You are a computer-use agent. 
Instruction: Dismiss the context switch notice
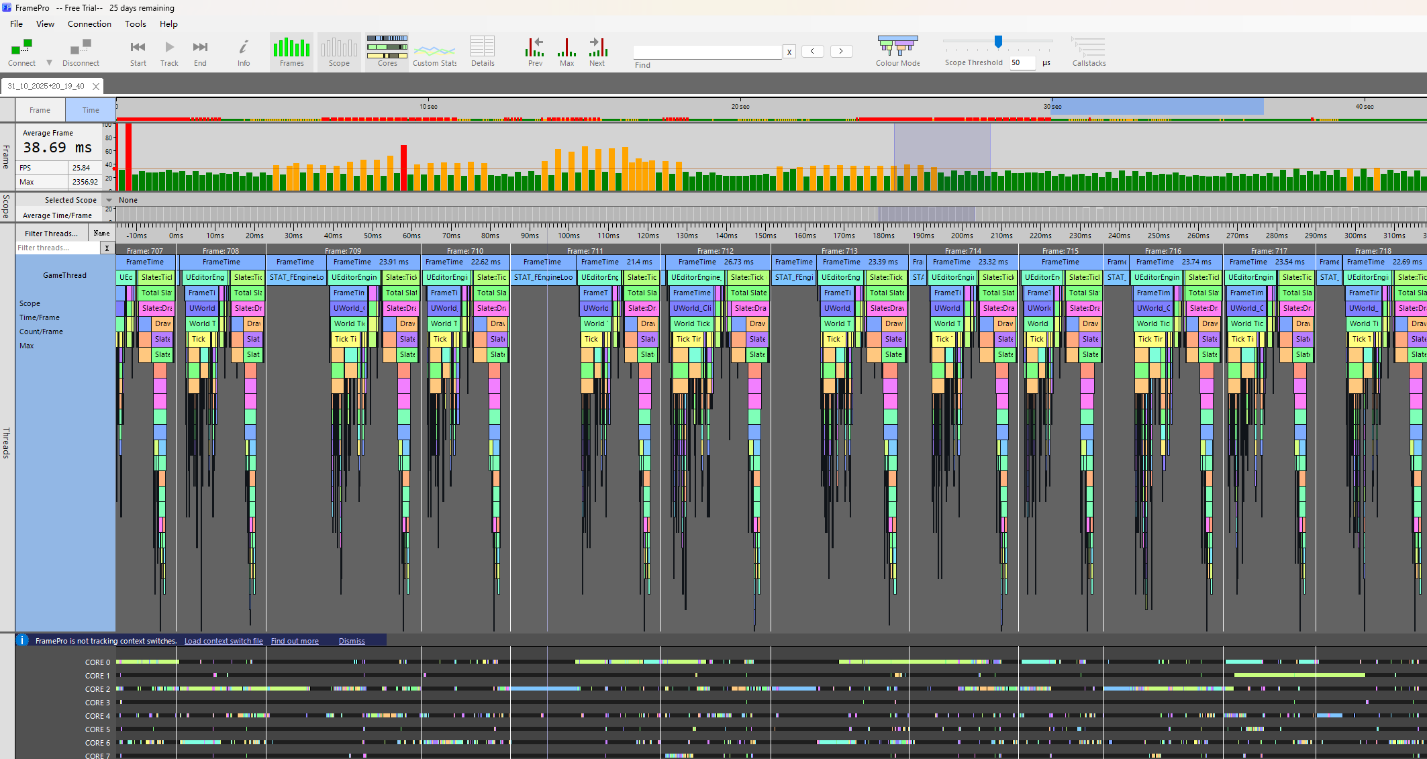coord(352,641)
